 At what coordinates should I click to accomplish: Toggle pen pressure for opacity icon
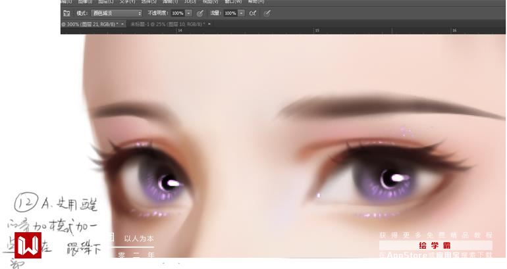200,13
